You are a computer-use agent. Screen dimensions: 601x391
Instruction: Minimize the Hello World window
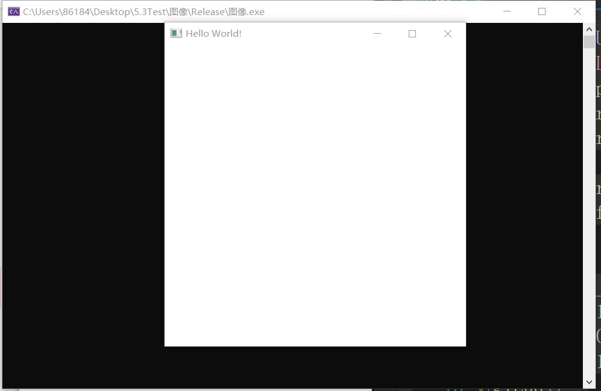pyautogui.click(x=377, y=34)
